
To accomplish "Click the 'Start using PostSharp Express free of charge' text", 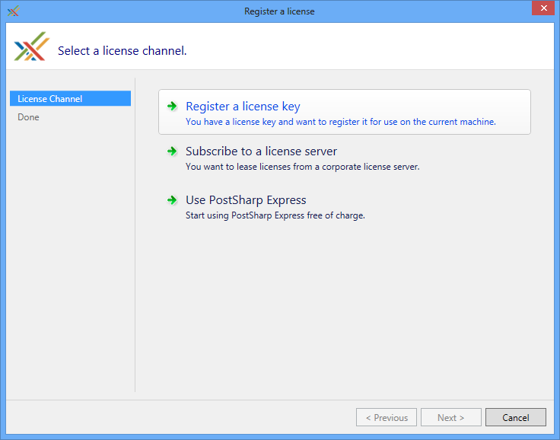I will (x=275, y=215).
